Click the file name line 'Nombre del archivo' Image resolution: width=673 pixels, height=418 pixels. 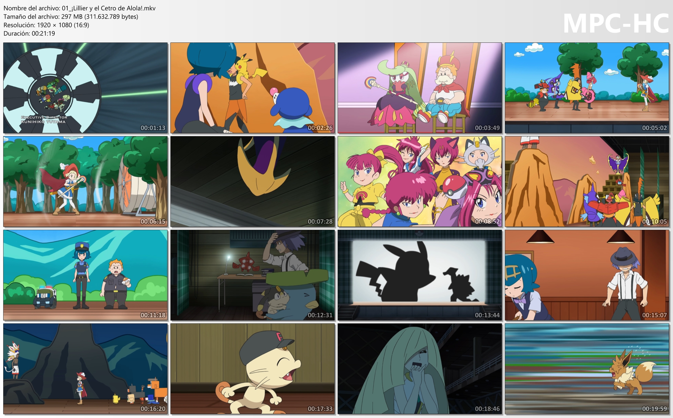click(x=80, y=8)
